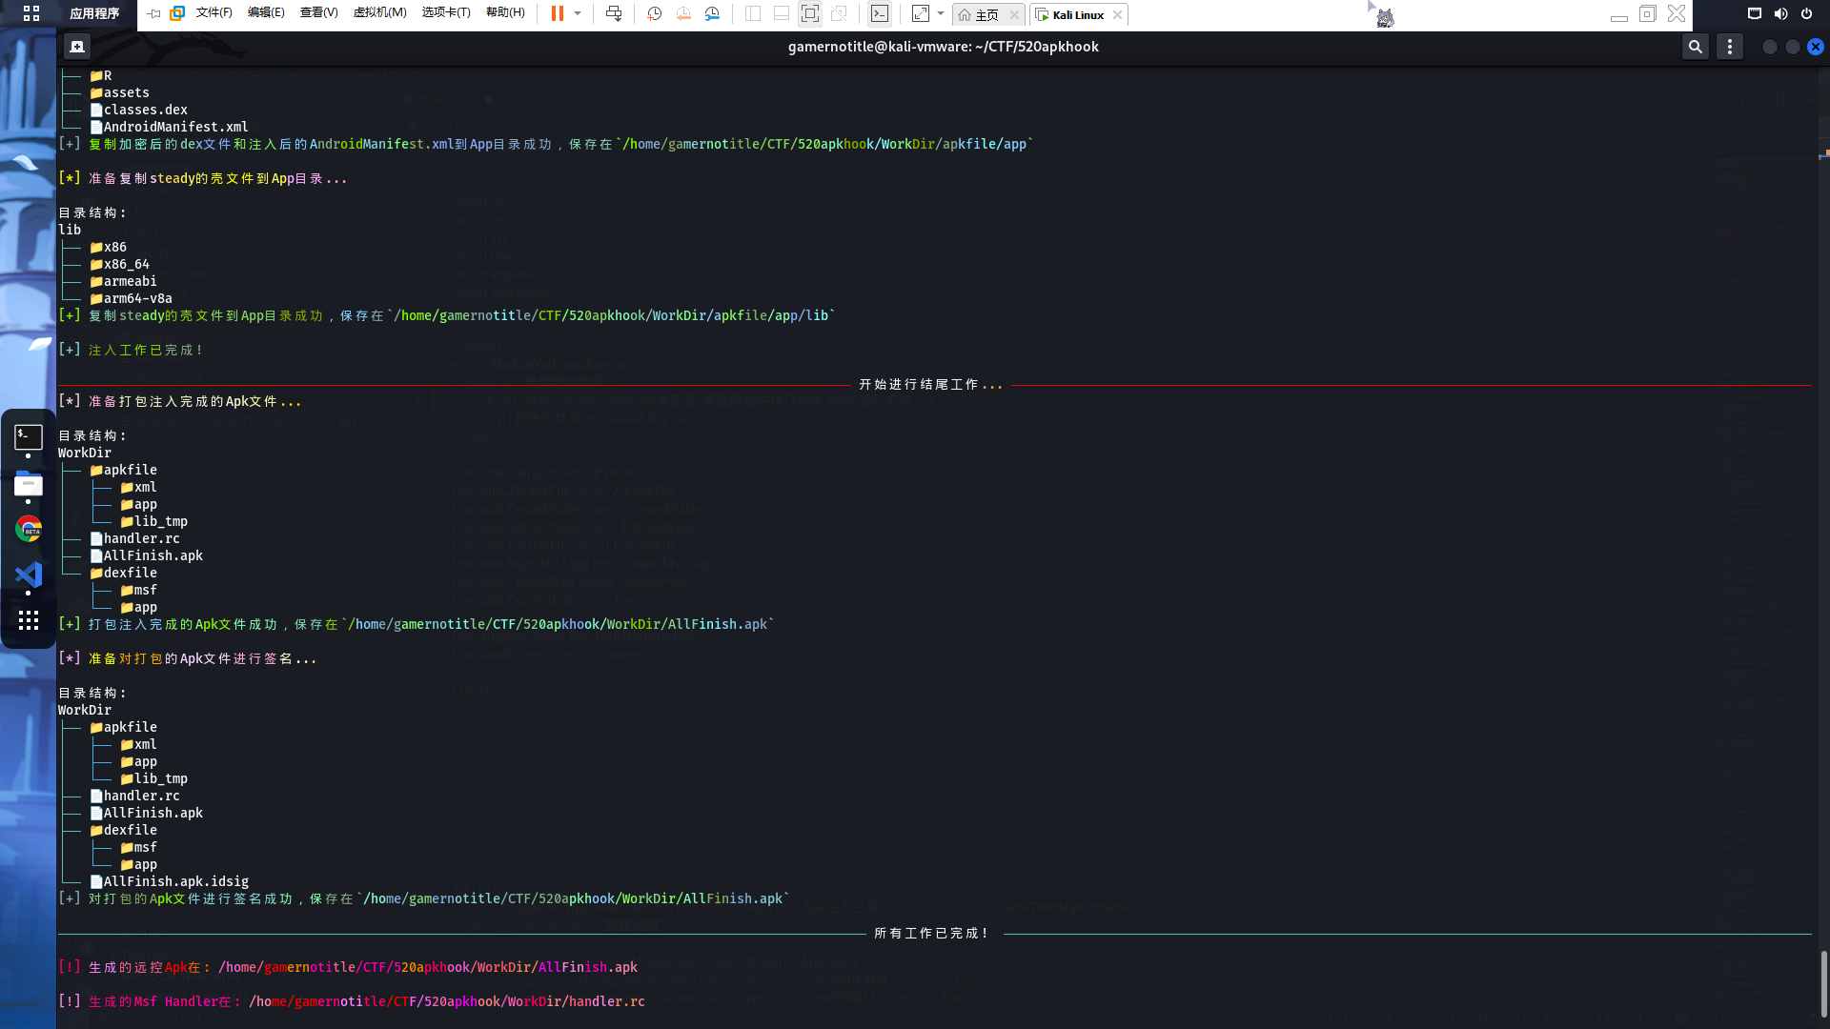Viewport: 1830px width, 1029px height.
Task: Open the 虚拟机(M) menu
Action: [x=379, y=13]
